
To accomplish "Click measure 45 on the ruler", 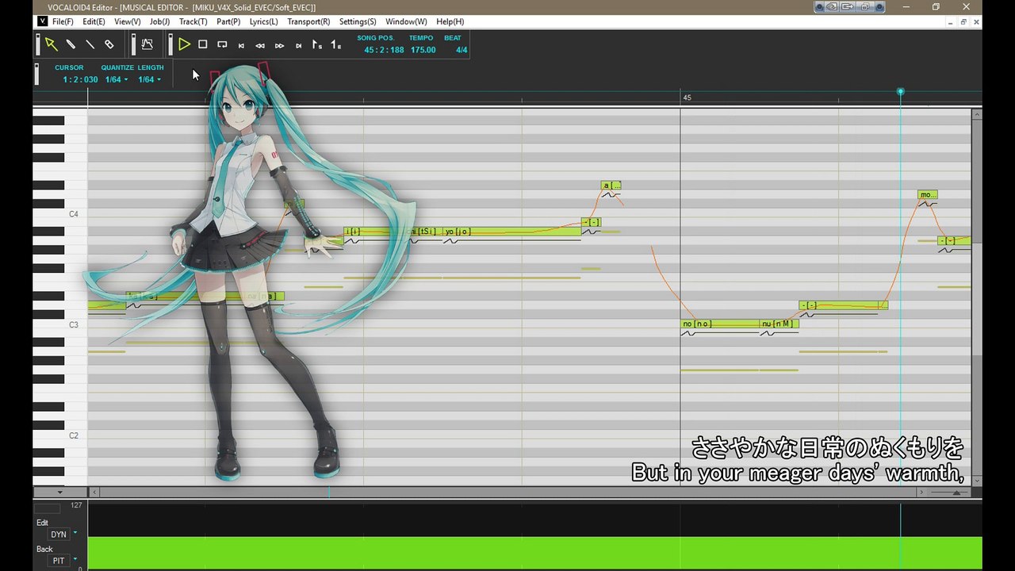I will [687, 98].
